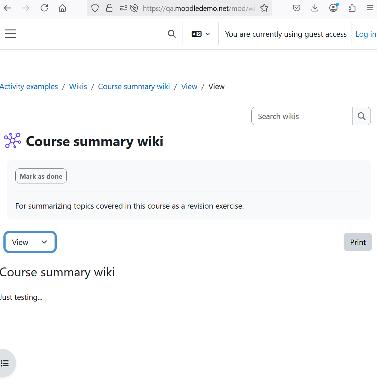
Task: Open the Firefox account icon
Action: (x=333, y=8)
